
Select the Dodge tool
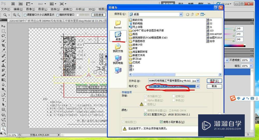3,89
